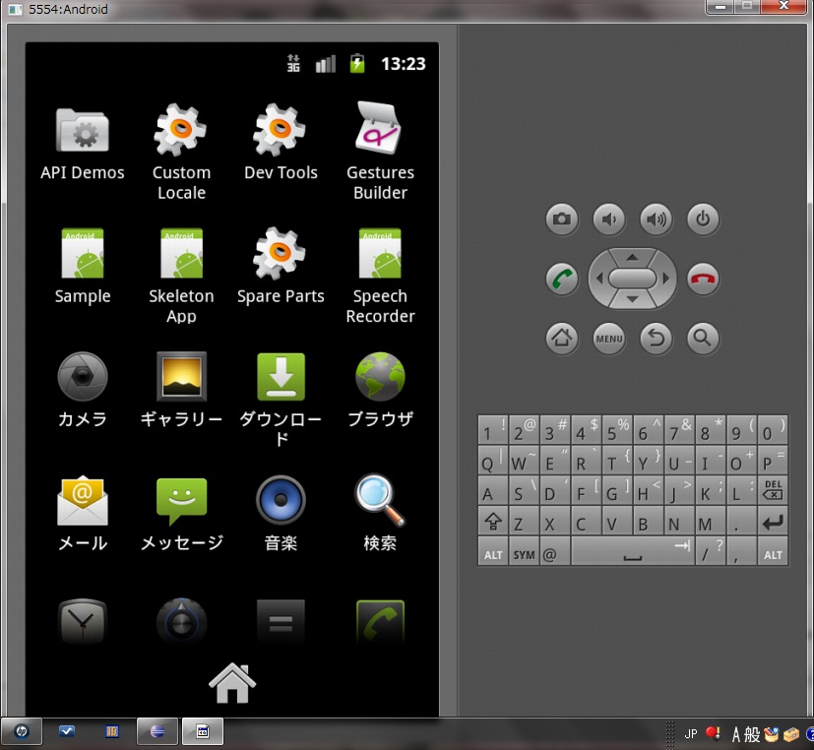Click the emulator power button
This screenshot has height=750, width=814.
coord(703,219)
